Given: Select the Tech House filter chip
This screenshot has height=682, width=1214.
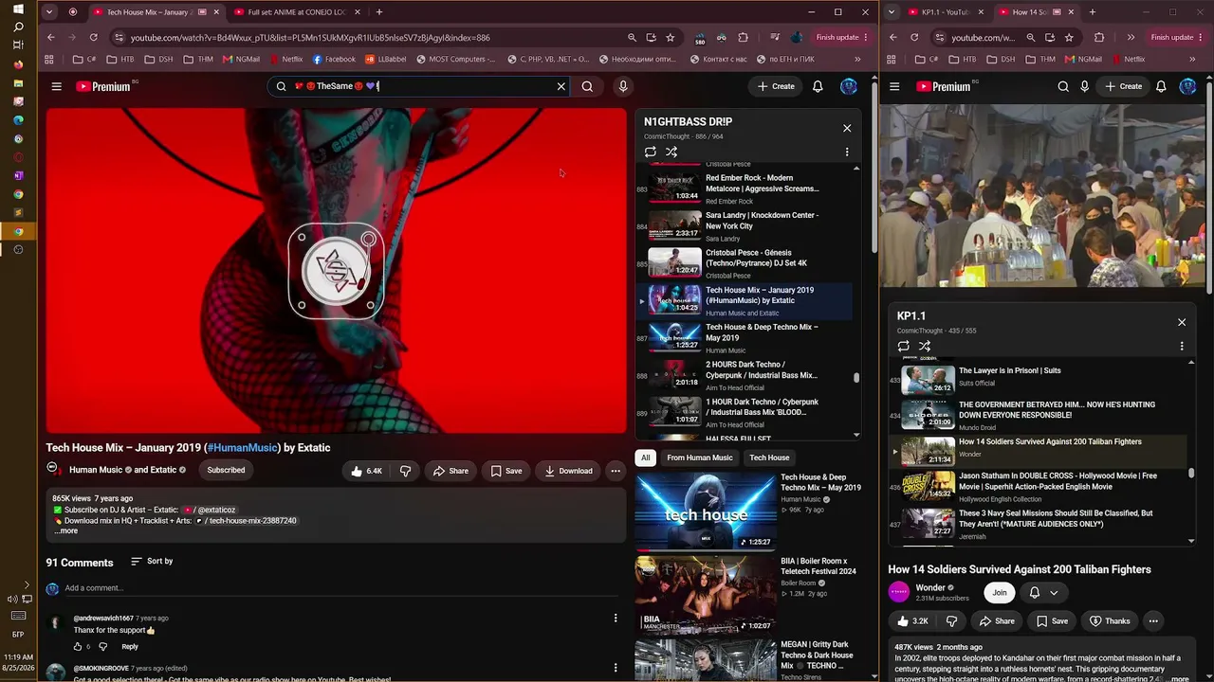Looking at the screenshot, I should pos(769,458).
